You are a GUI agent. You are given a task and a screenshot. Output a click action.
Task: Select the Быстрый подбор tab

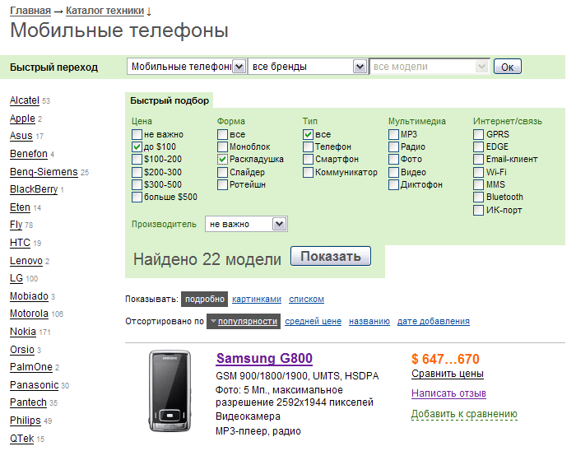tap(169, 100)
